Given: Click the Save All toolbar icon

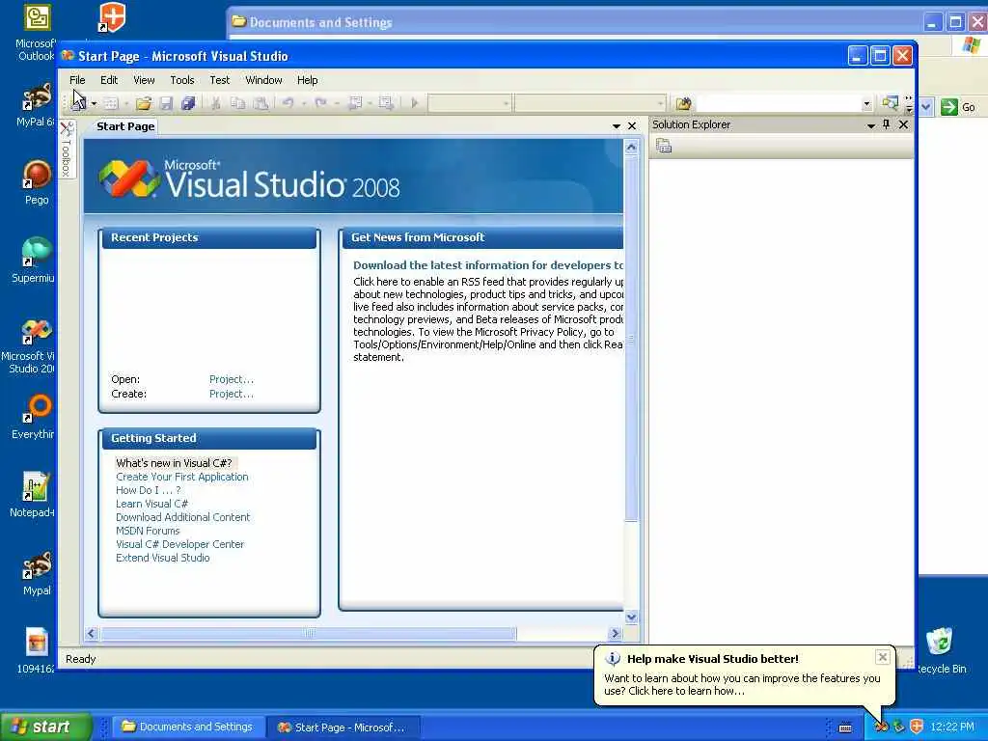Looking at the screenshot, I should (x=188, y=103).
